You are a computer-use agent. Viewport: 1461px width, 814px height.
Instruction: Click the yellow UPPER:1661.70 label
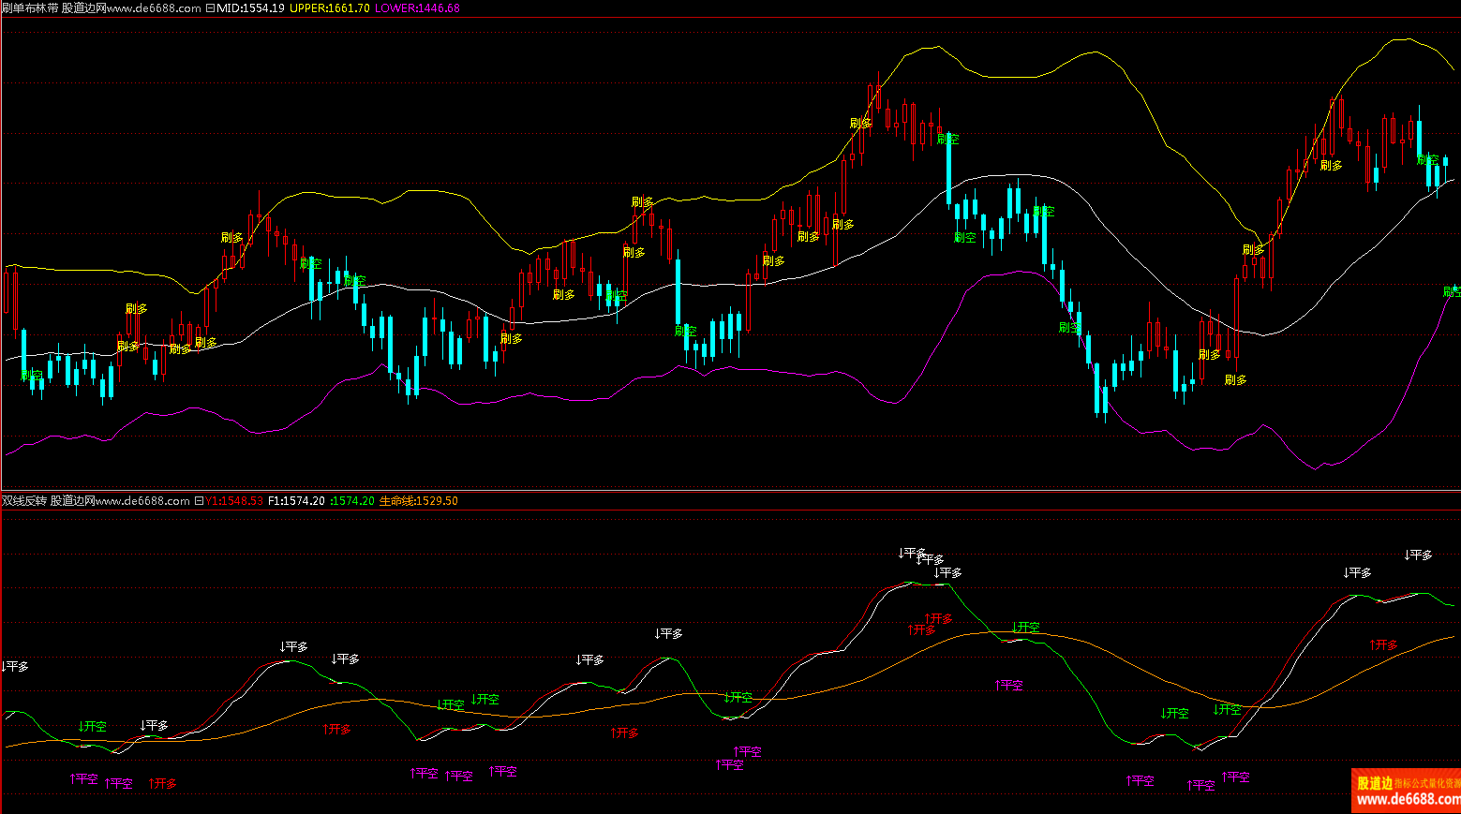pos(329,8)
